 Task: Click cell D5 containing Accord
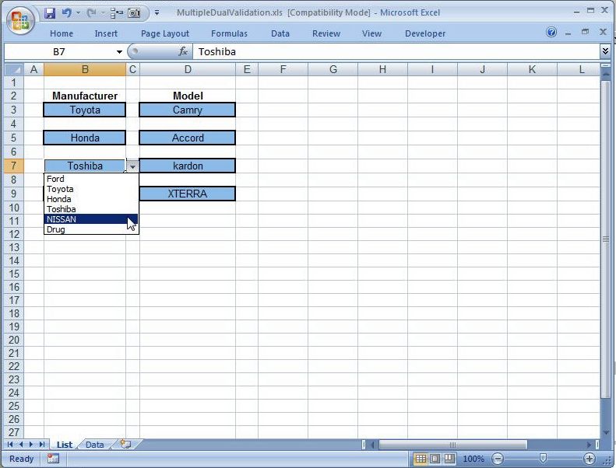[x=188, y=138]
